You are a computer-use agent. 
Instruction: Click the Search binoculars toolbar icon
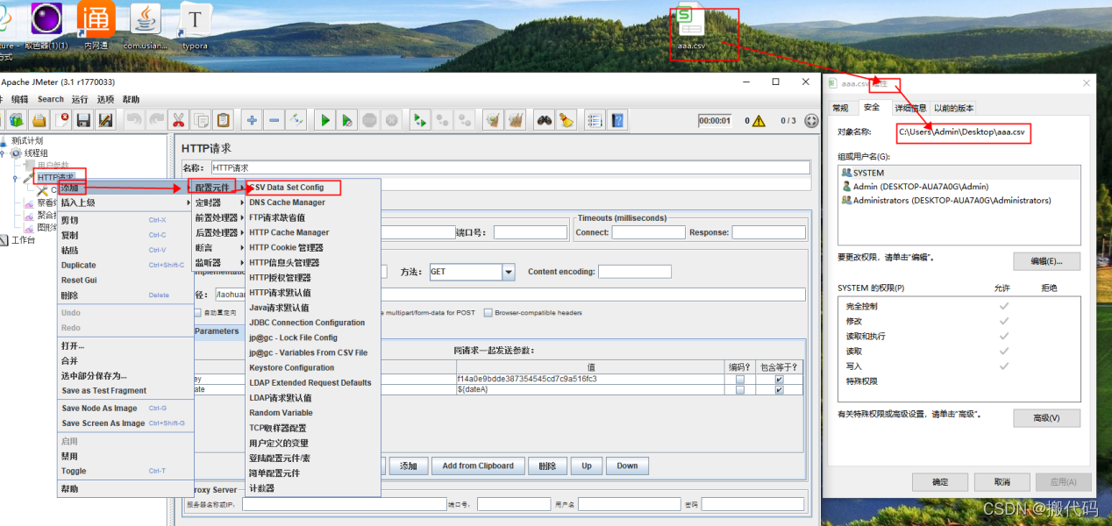pyautogui.click(x=545, y=120)
